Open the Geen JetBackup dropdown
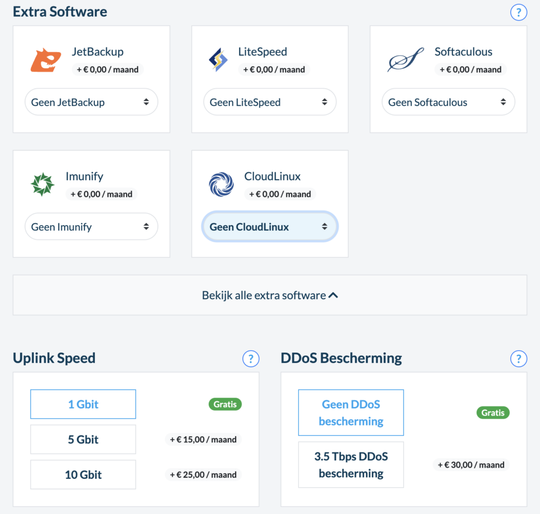 click(91, 102)
